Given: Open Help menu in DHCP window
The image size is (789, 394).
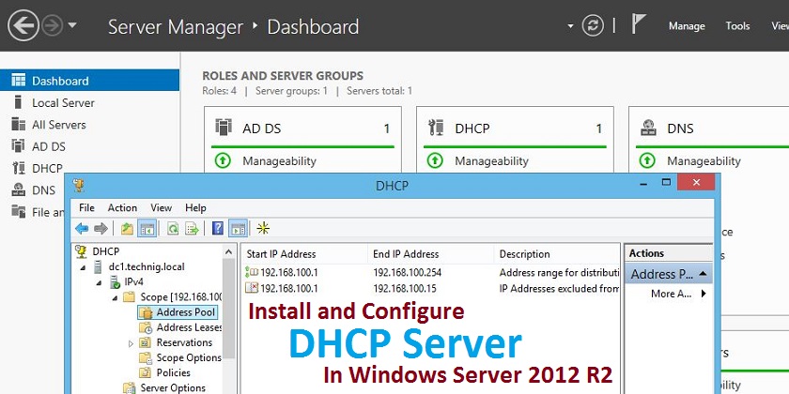Looking at the screenshot, I should (x=195, y=207).
